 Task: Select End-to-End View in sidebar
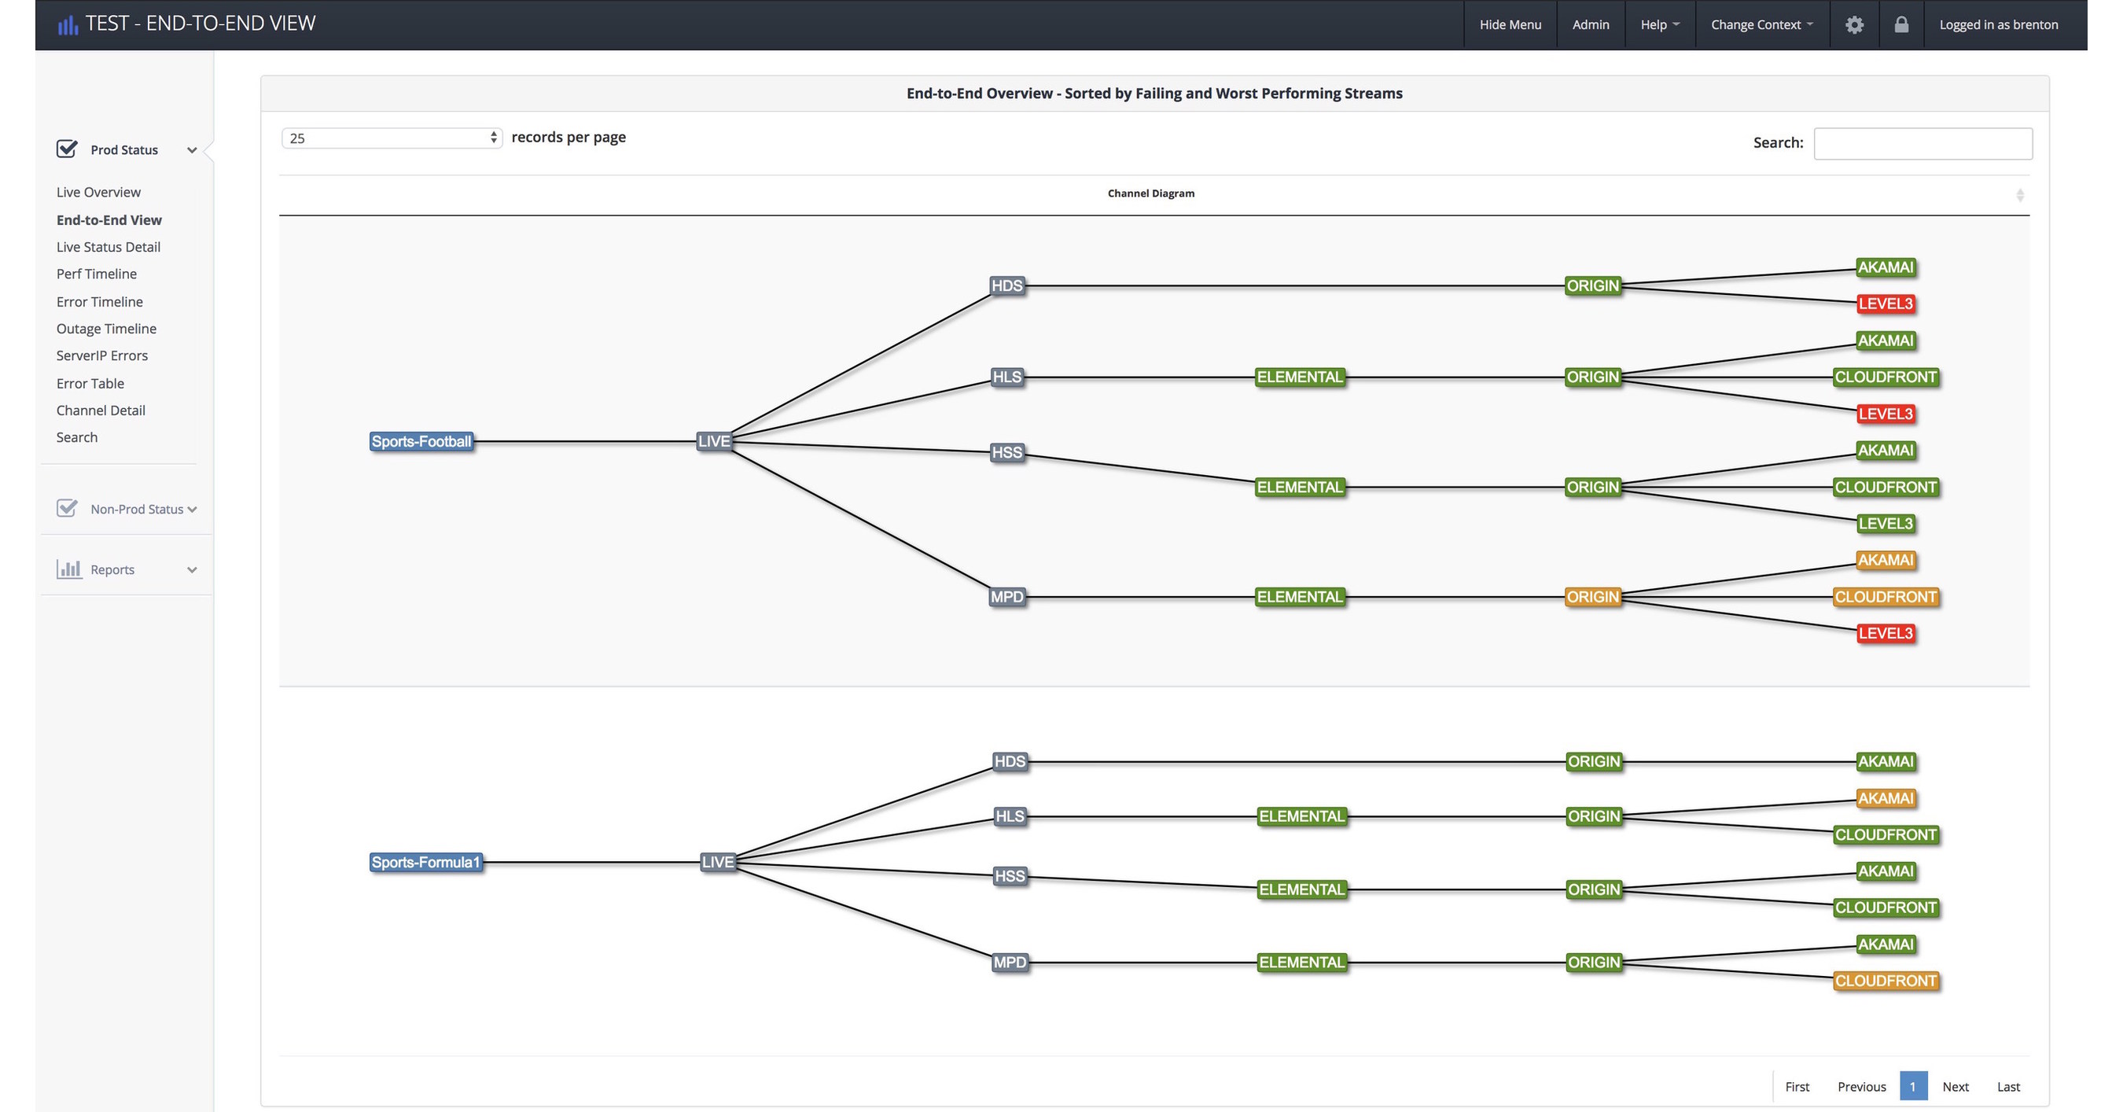pos(109,220)
